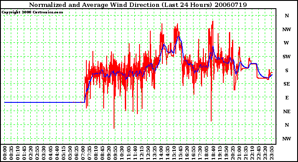Click the E direction label
The height and width of the screenshot is (162, 298).
287,98
